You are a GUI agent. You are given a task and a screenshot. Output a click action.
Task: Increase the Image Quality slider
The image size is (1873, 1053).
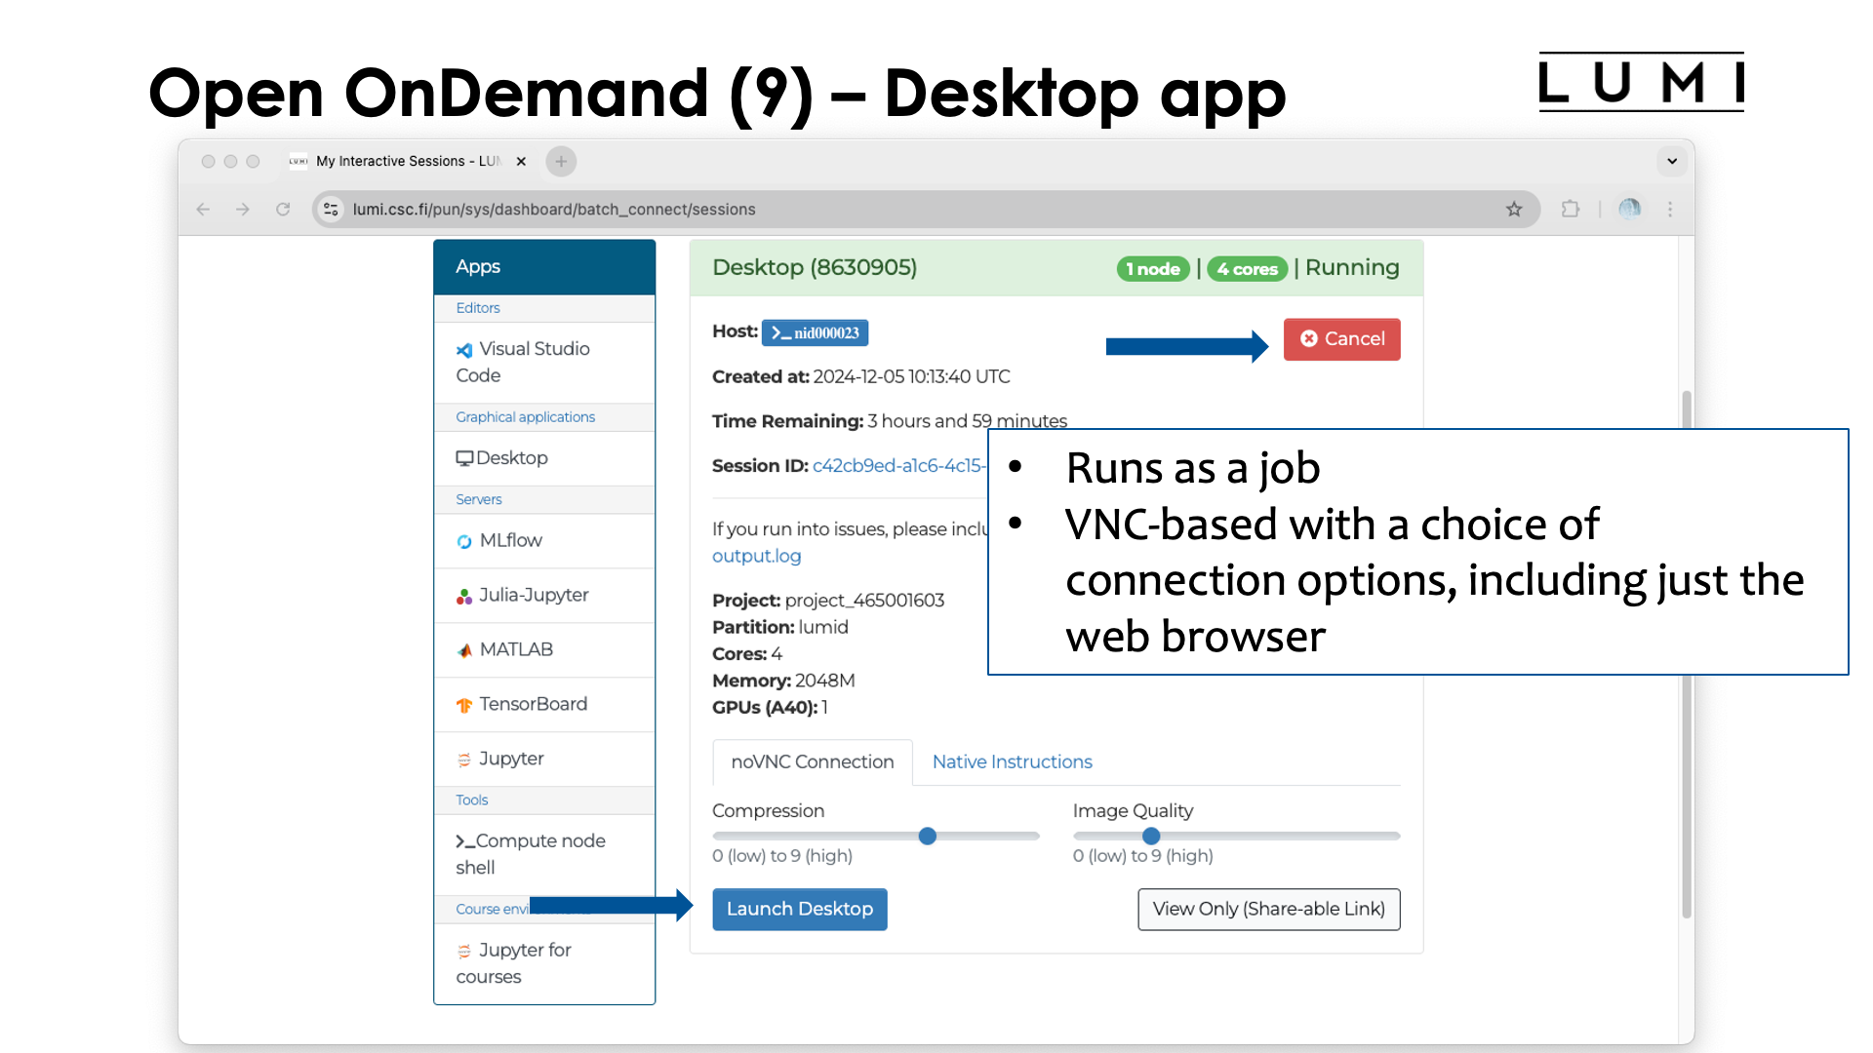pyautogui.click(x=1151, y=836)
